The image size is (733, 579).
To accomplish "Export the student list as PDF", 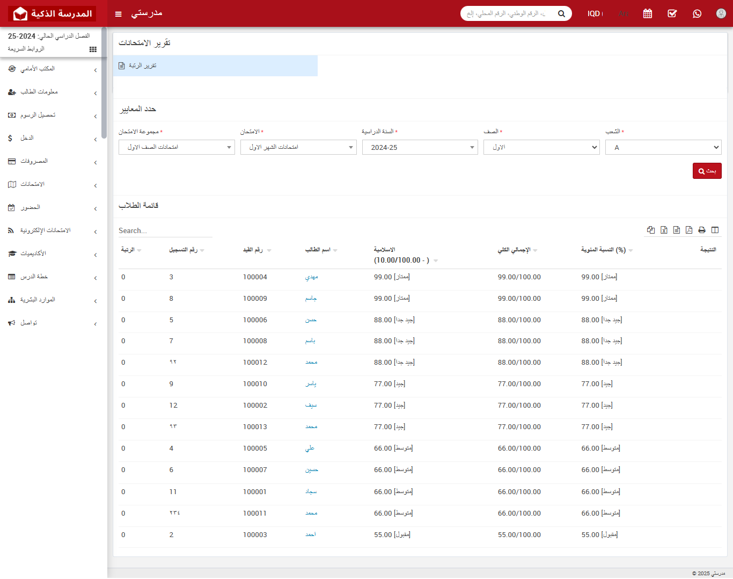I will [x=689, y=230].
